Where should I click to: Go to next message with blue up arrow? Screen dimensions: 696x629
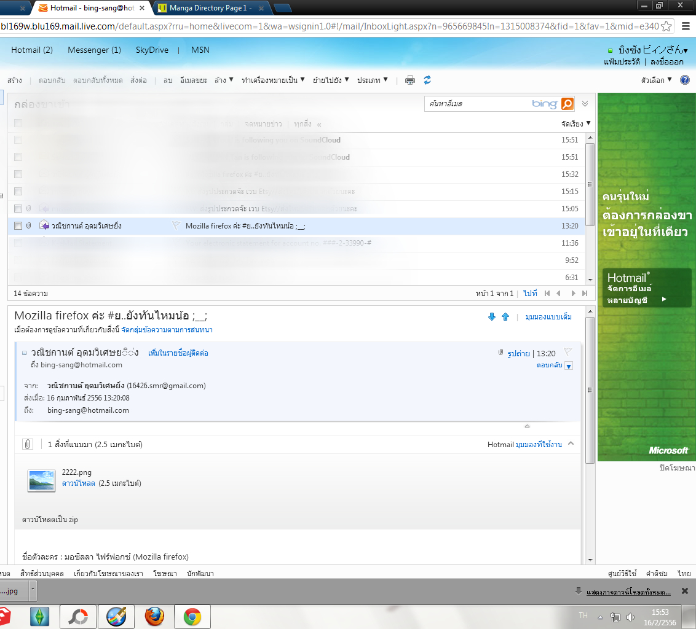[x=505, y=317]
